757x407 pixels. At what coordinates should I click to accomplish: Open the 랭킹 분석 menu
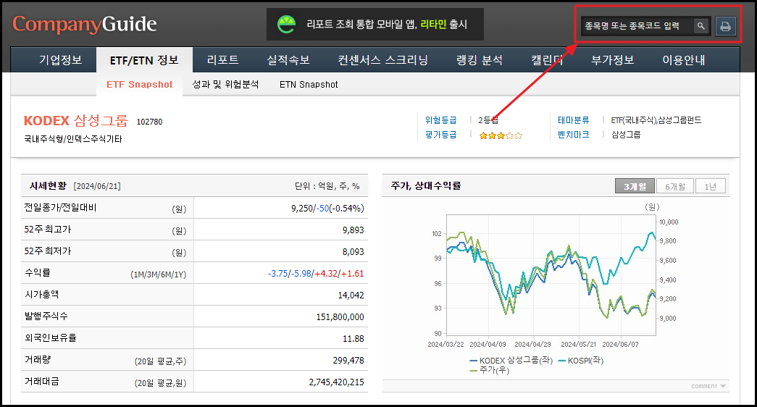click(480, 60)
